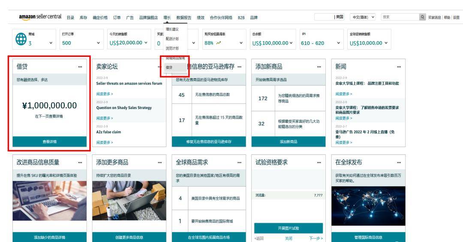Open the three-dot menu on 亚马逊库存 card
This screenshot has width=463, height=242.
tap(240, 67)
